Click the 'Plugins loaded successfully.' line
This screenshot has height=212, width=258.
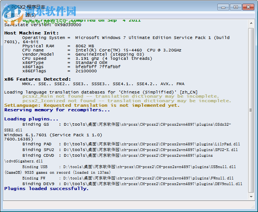(x=46, y=189)
